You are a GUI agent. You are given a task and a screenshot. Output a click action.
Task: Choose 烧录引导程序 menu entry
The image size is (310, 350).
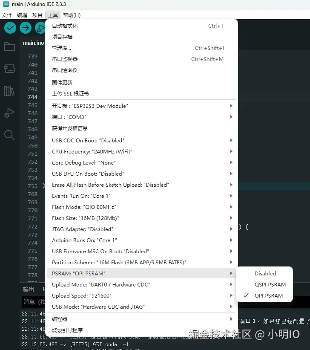(x=141, y=330)
